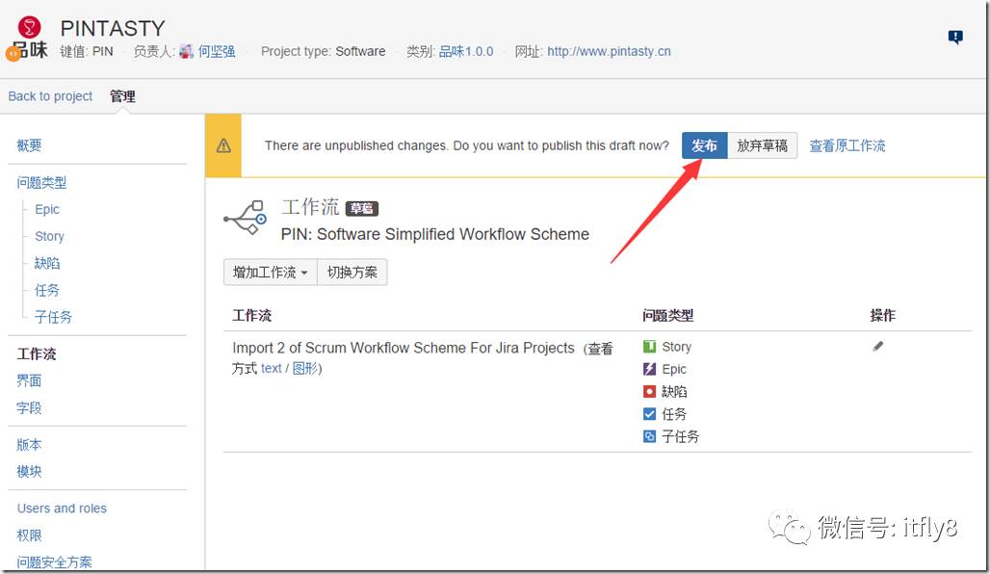This screenshot has width=990, height=574.
Task: Open 问题类型 in the sidebar
Action: [41, 183]
